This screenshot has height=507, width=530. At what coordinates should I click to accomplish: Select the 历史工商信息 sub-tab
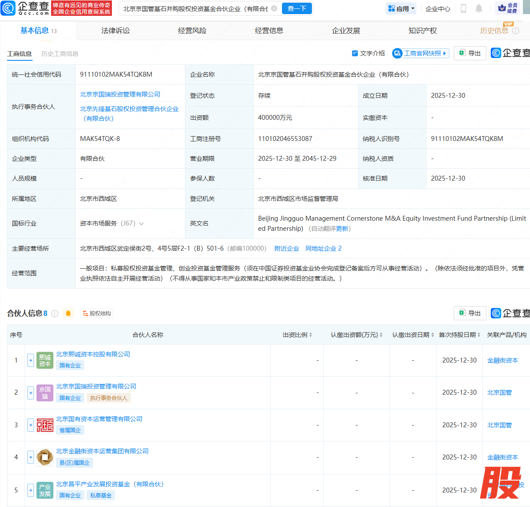pyautogui.click(x=60, y=54)
